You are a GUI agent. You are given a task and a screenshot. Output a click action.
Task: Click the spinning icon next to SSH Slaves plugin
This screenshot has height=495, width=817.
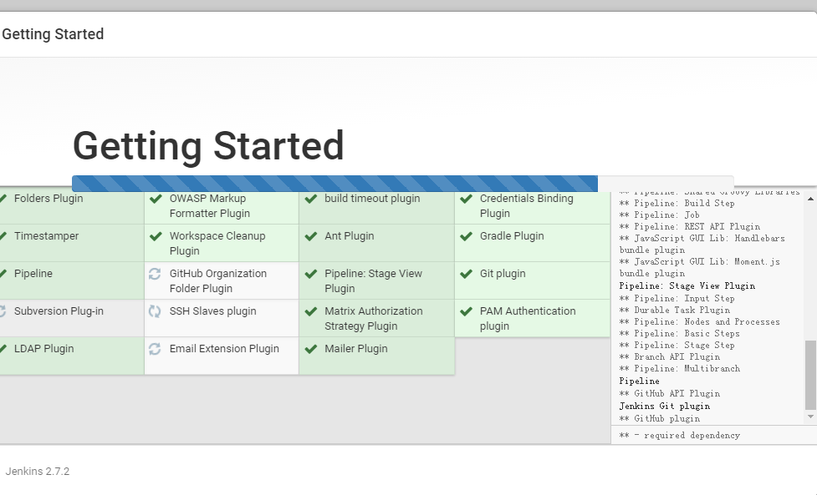[x=155, y=311]
